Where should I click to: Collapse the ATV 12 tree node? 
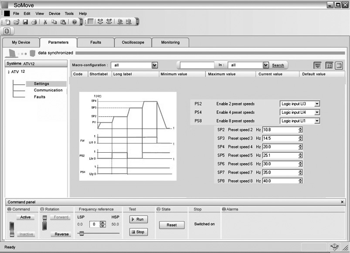point(8,72)
